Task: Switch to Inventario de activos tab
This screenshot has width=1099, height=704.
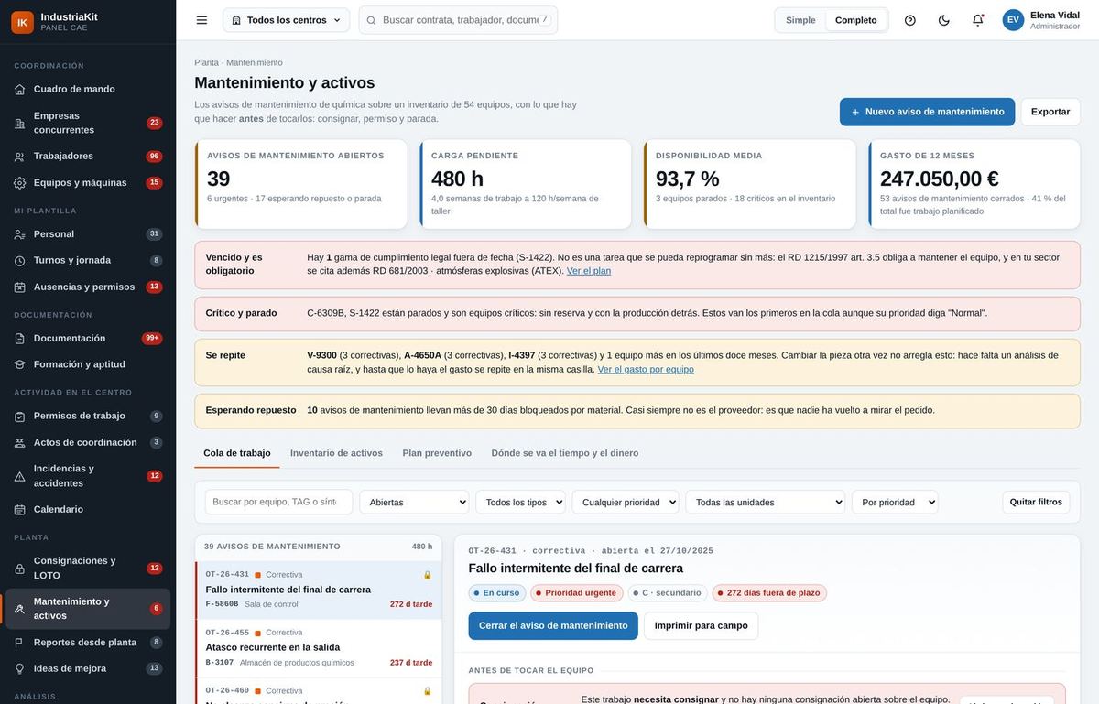Action: [x=336, y=453]
